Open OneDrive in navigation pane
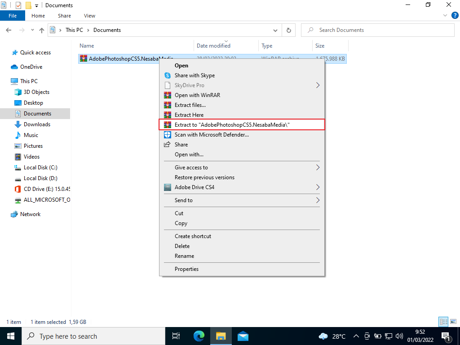The height and width of the screenshot is (345, 460). [x=31, y=67]
